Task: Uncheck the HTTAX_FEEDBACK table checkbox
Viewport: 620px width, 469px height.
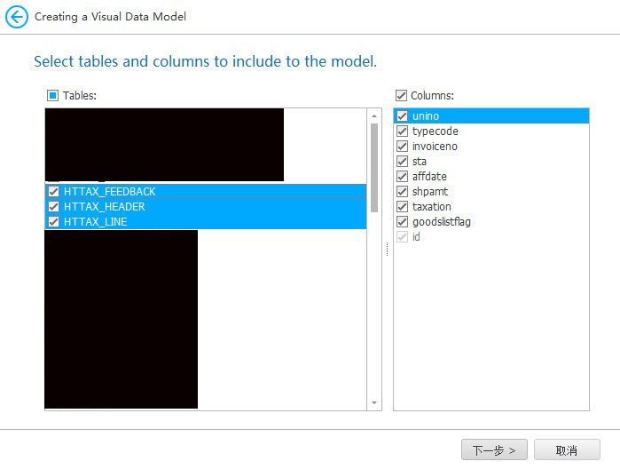Action: click(x=53, y=192)
